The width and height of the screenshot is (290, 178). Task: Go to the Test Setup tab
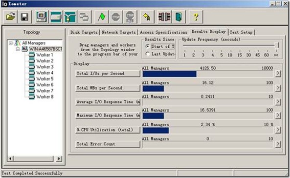tap(241, 32)
